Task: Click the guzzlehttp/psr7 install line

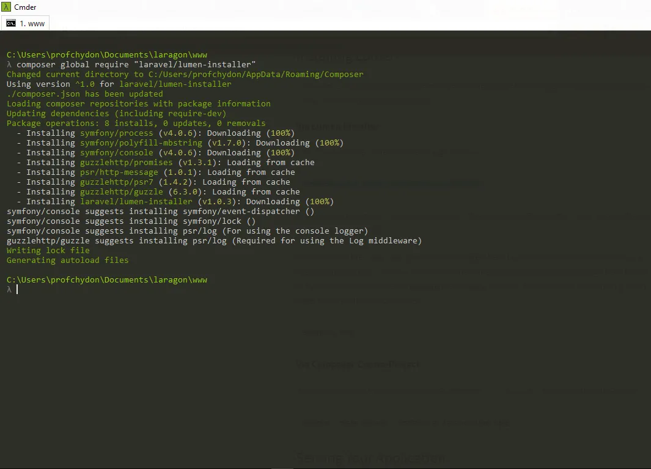Action: tap(153, 182)
